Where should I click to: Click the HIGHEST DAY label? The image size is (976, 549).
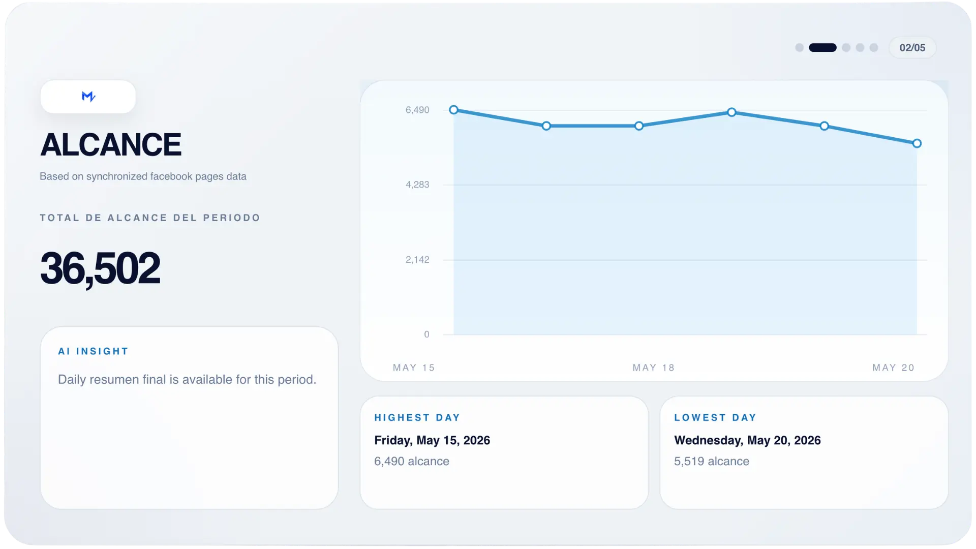point(417,417)
